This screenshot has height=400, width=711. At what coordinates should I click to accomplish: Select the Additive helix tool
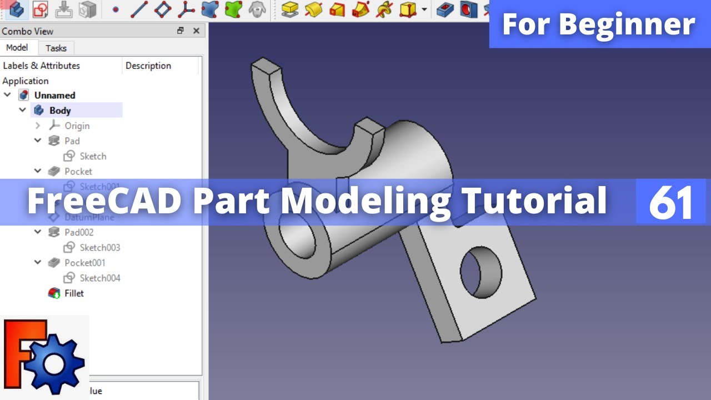[384, 9]
